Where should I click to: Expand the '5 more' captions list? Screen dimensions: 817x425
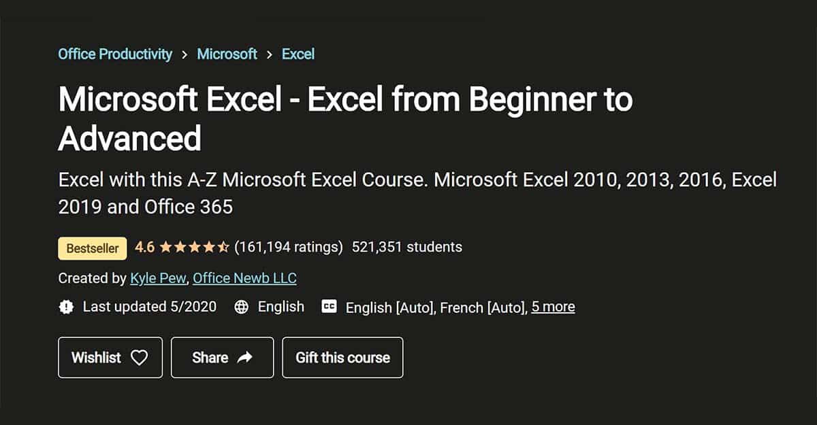coord(554,307)
